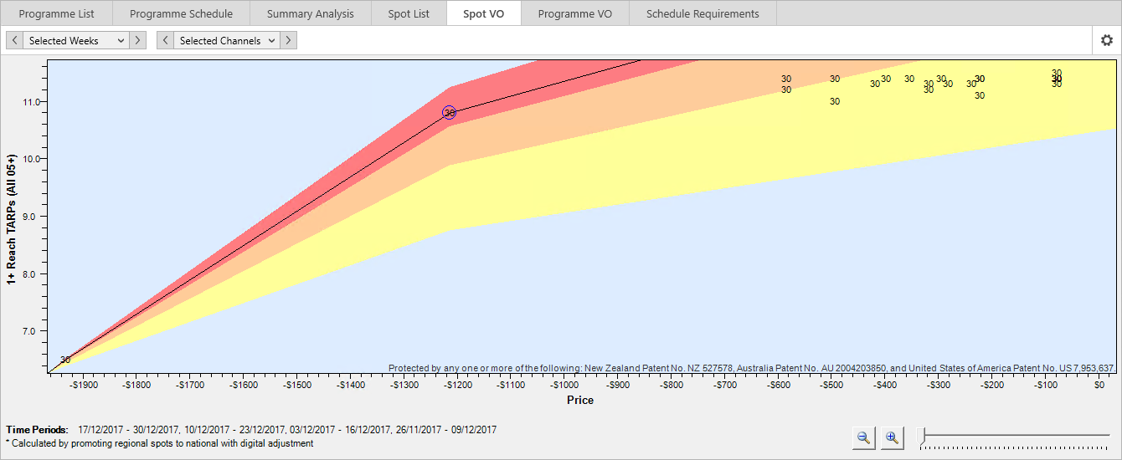This screenshot has height=460, width=1122.
Task: Click the 1+ Reach TARPs axis label
Action: pyautogui.click(x=12, y=219)
